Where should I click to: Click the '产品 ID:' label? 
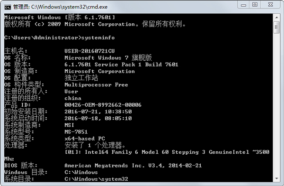[x=18, y=105]
